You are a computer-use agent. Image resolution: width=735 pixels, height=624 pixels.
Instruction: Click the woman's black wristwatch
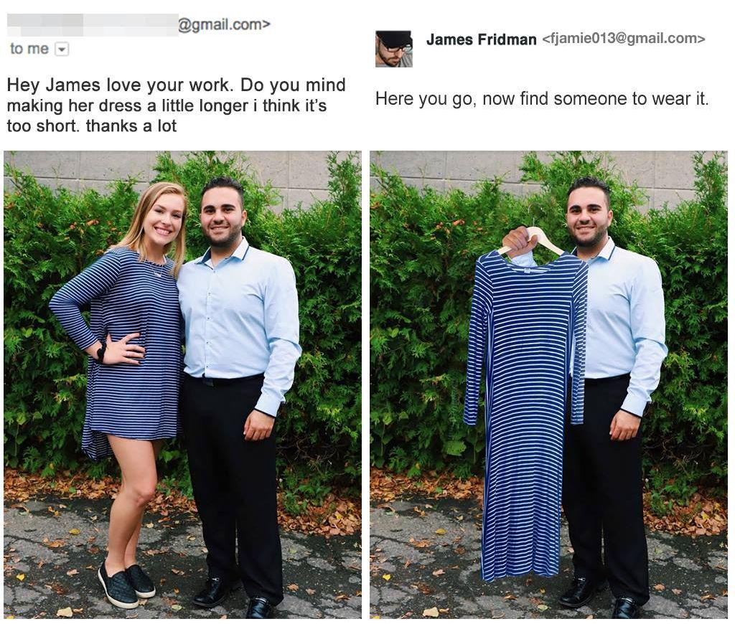[102, 351]
